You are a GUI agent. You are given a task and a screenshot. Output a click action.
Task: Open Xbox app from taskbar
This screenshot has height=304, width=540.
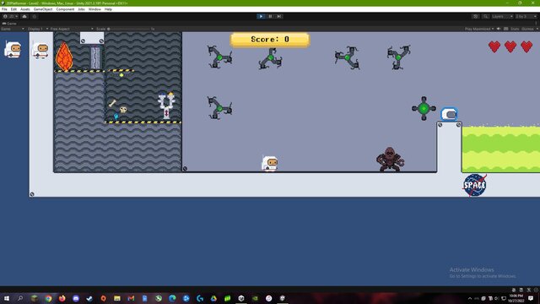[x=159, y=298]
